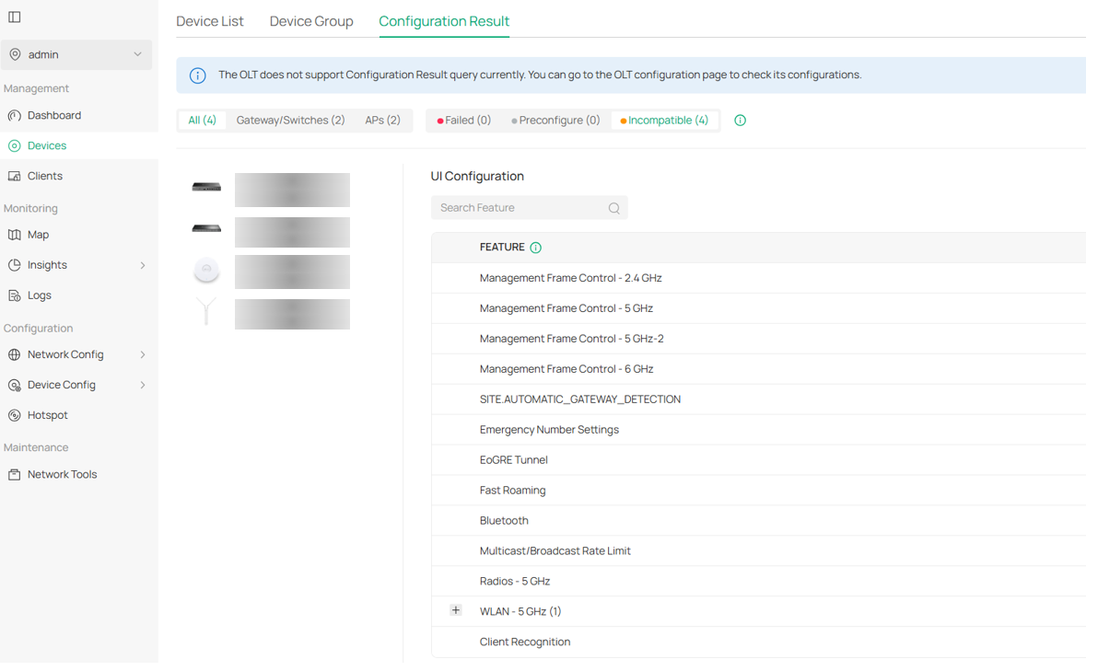Filter results by Failed (0) status
The height and width of the screenshot is (671, 1098).
tap(464, 121)
